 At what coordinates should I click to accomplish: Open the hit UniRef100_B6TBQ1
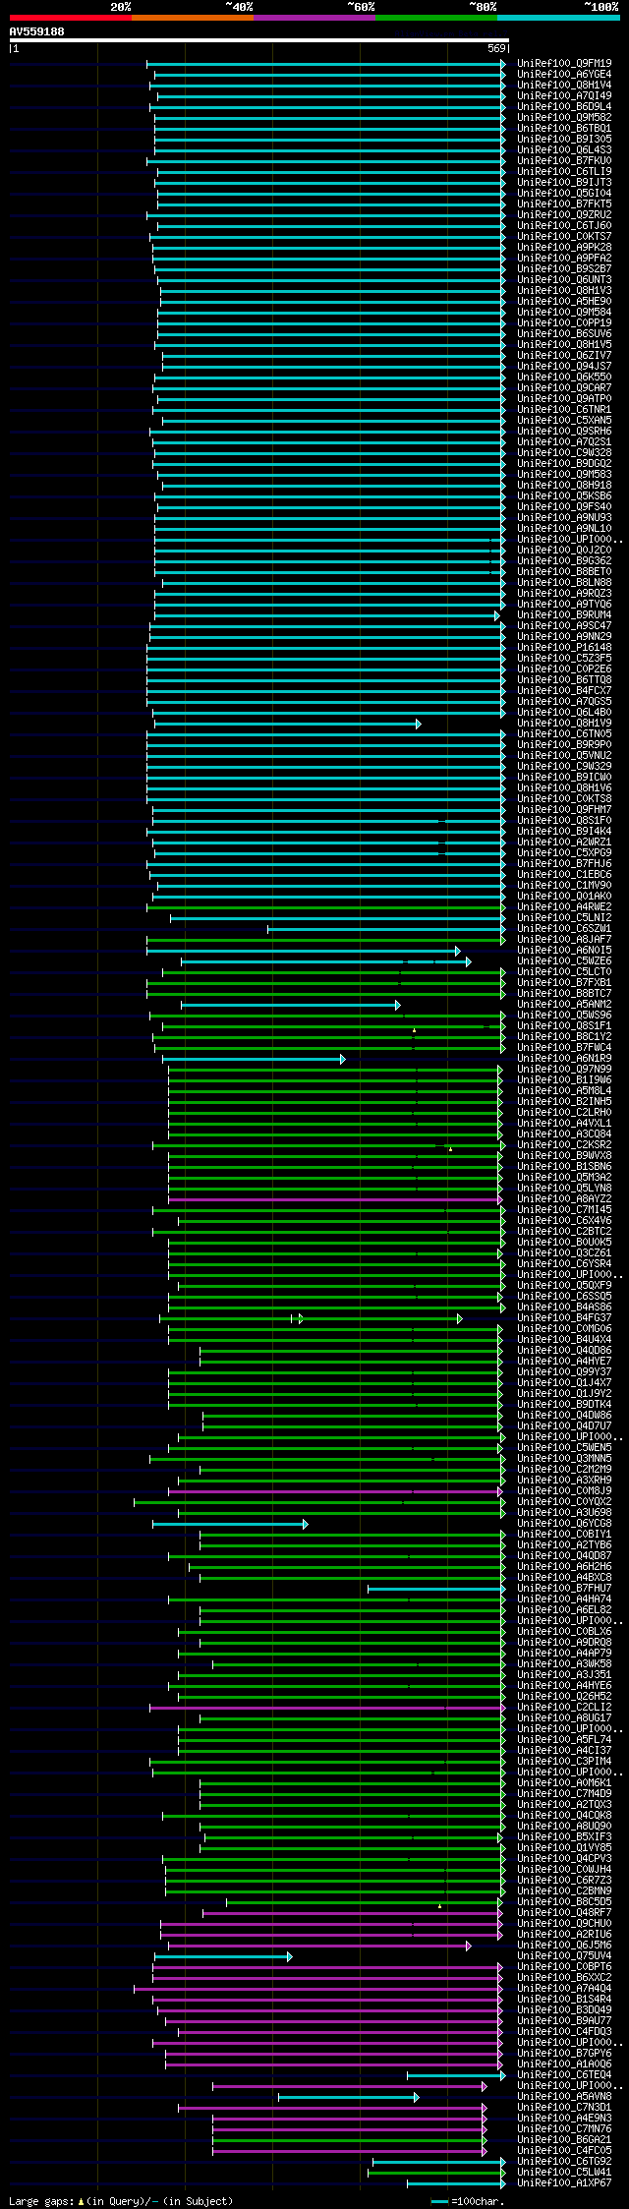564,129
